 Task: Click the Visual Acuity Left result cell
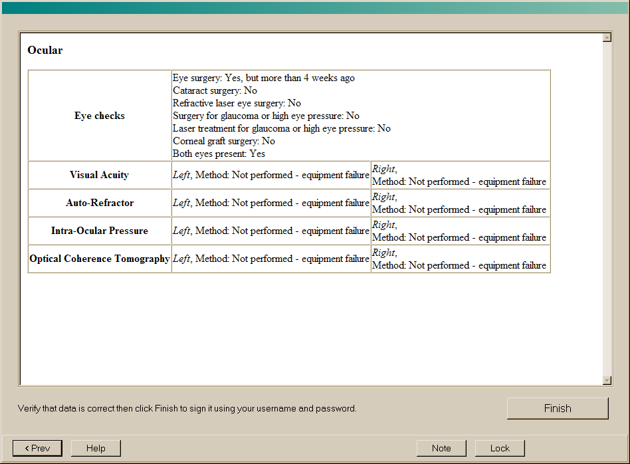click(271, 175)
